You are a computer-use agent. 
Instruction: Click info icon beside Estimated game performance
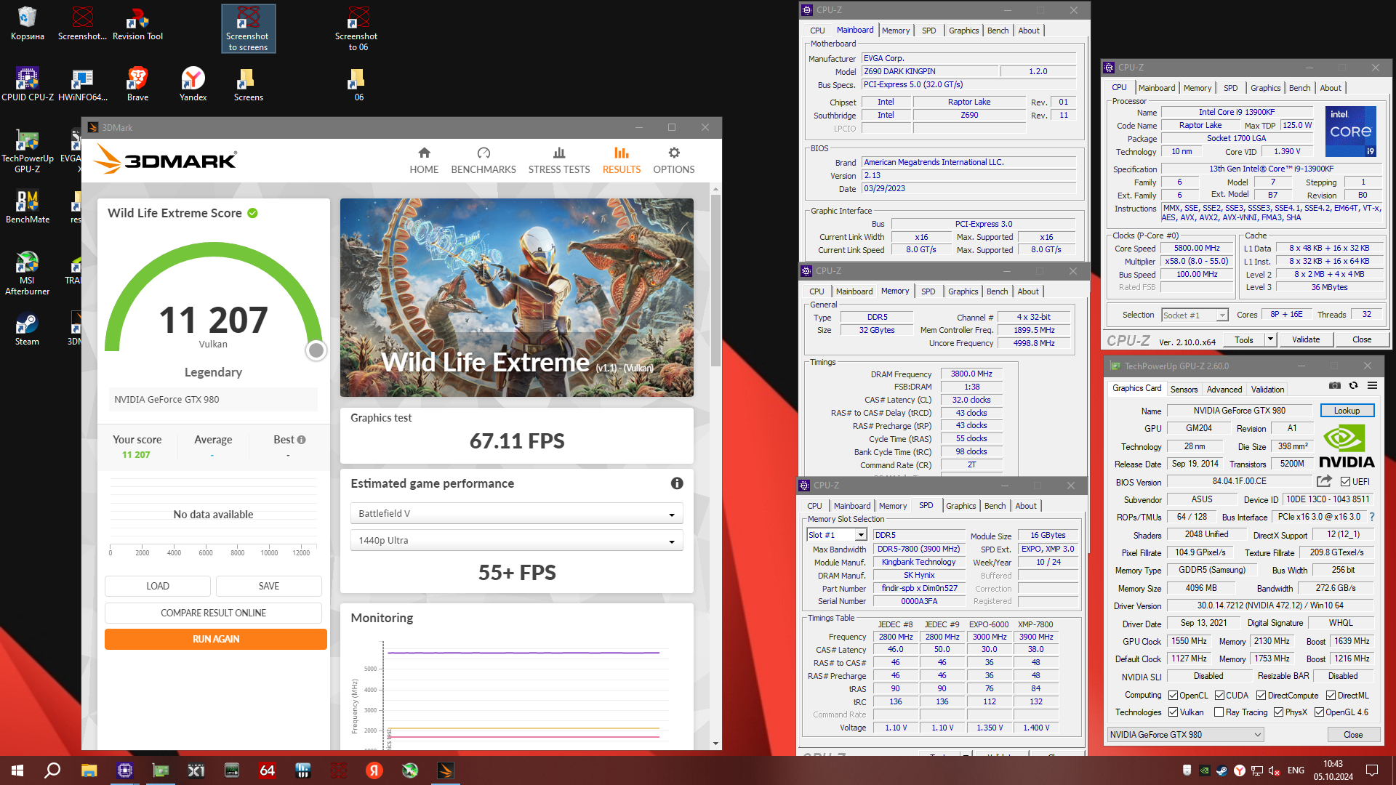coord(677,483)
